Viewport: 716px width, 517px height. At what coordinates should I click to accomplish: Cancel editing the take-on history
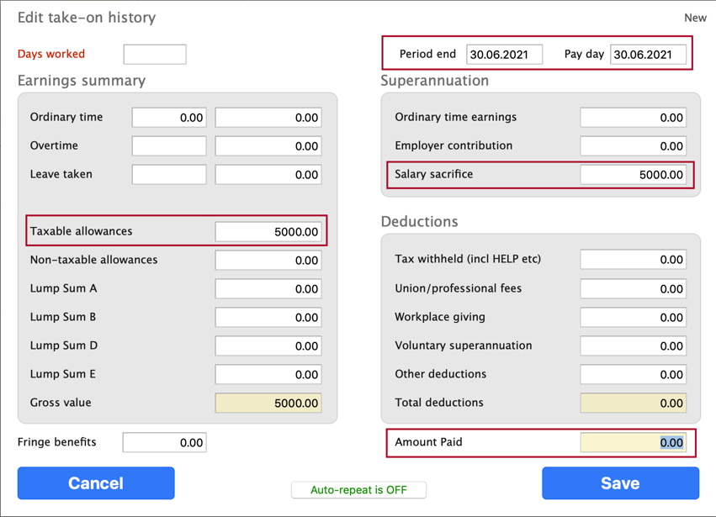click(x=96, y=483)
